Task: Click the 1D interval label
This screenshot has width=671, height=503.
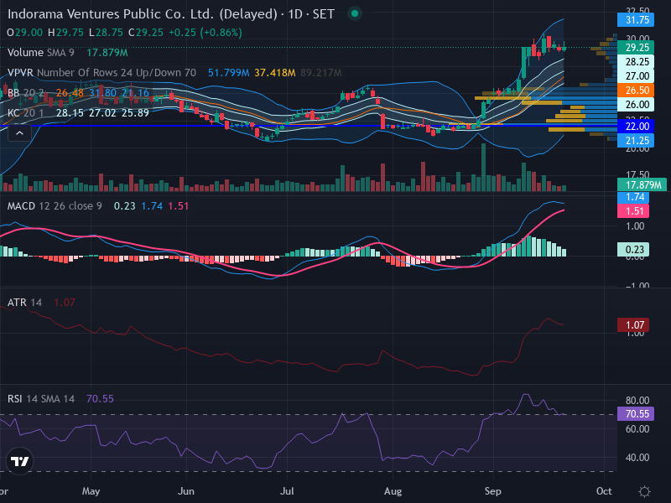Action: pos(295,14)
